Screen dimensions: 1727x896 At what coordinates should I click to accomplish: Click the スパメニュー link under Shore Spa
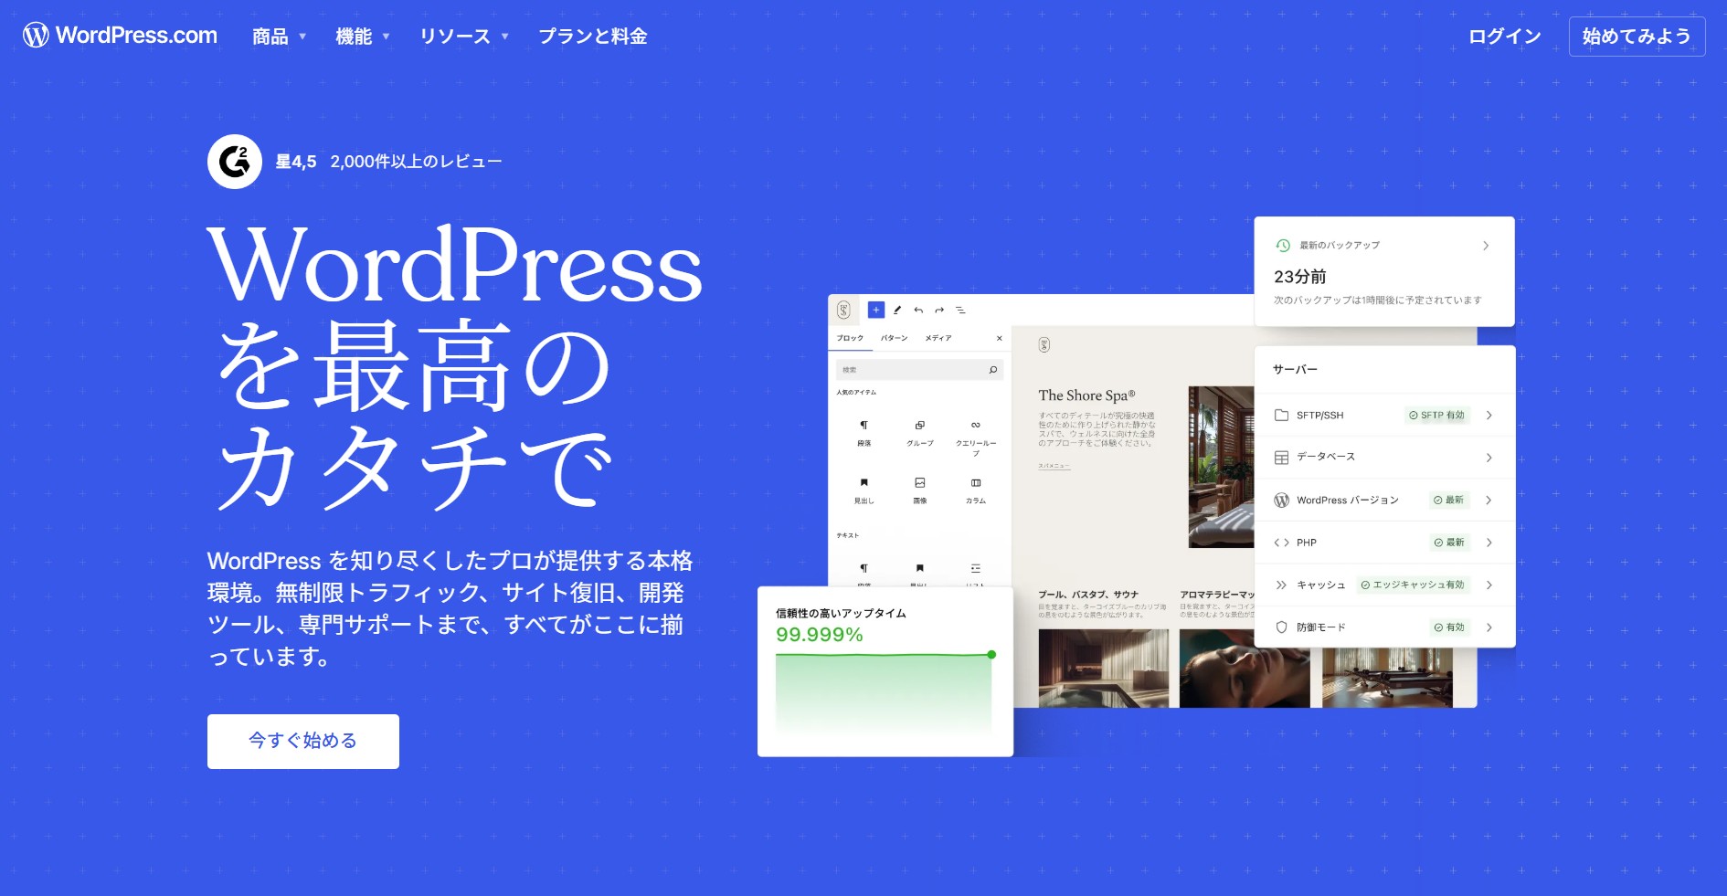(x=1054, y=466)
